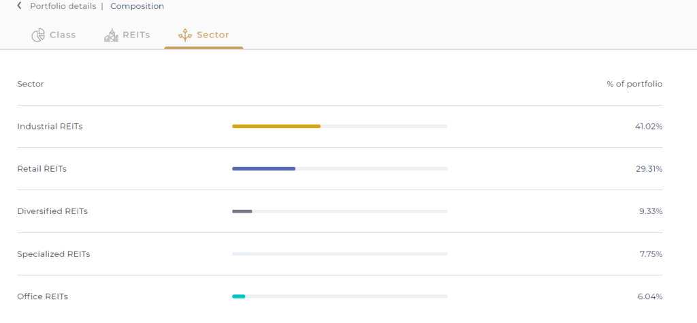
Task: Go to Portfolio details breadcrumb
Action: pos(63,6)
